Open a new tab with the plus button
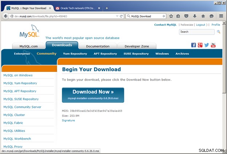This screenshot has width=227, height=154. [x=107, y=8]
